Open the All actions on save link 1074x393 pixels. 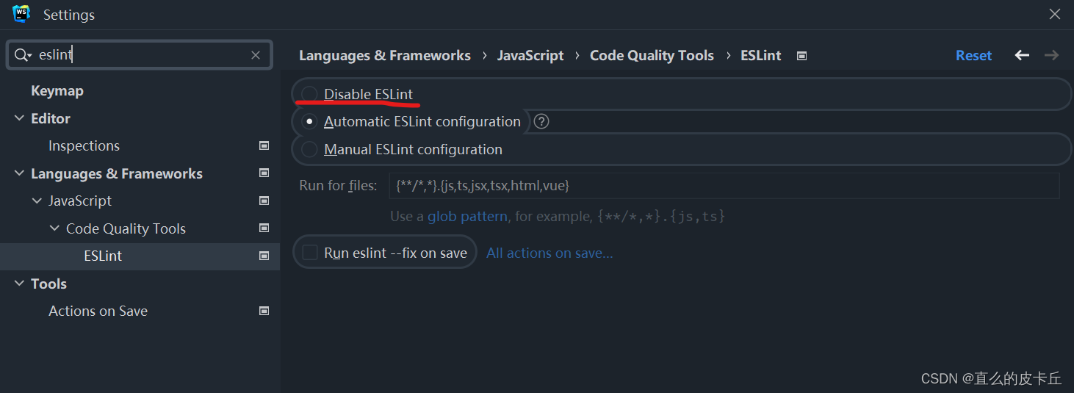tap(549, 253)
